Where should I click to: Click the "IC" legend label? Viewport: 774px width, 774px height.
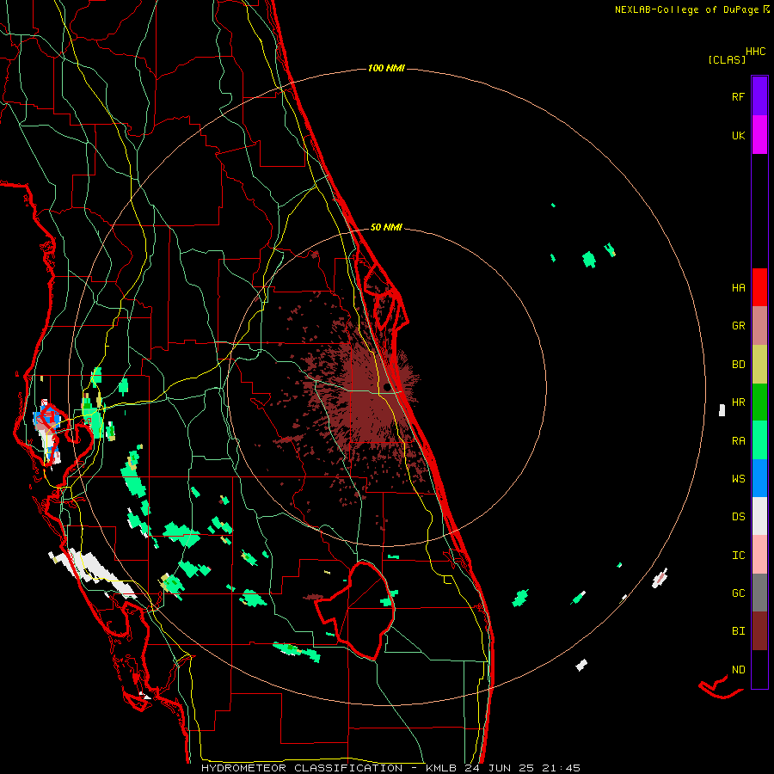[x=738, y=556]
